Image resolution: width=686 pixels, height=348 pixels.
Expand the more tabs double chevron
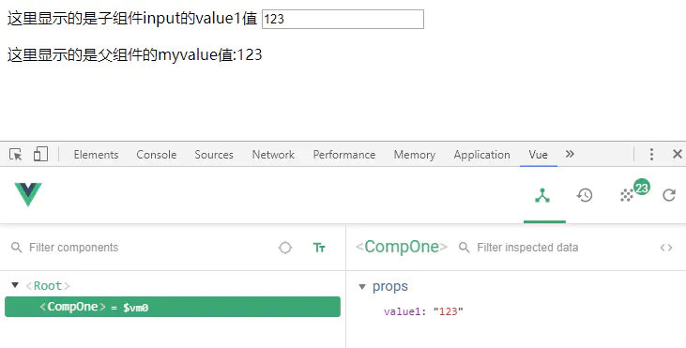pos(570,154)
